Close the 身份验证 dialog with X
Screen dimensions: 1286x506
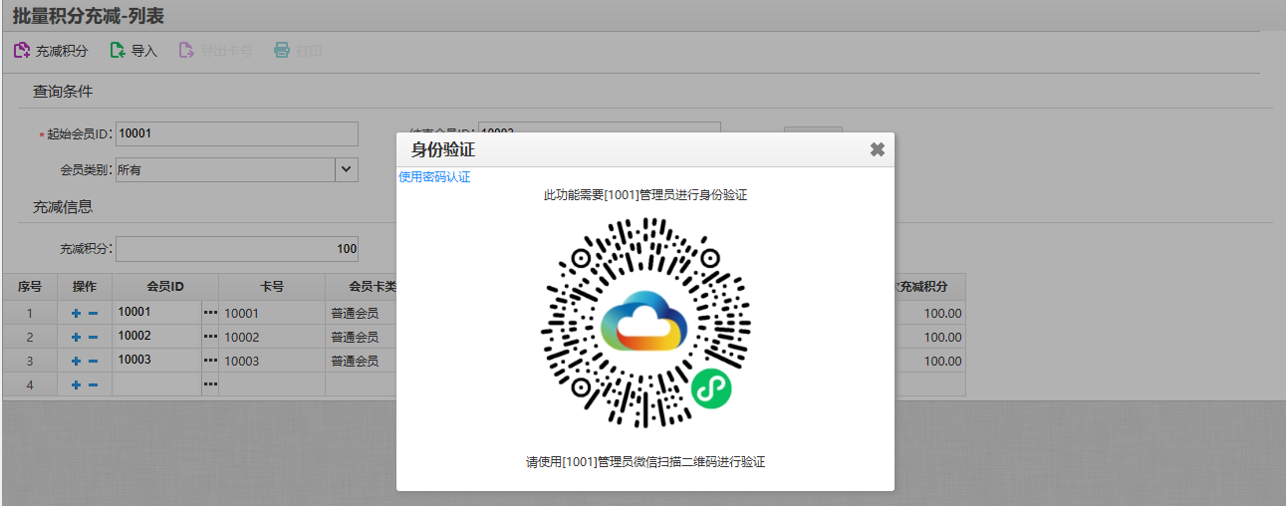878,149
